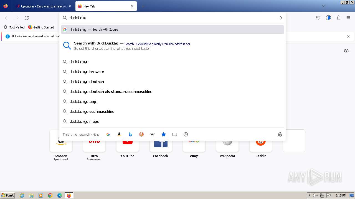Open clock showing 6:15 PM

click(341, 195)
